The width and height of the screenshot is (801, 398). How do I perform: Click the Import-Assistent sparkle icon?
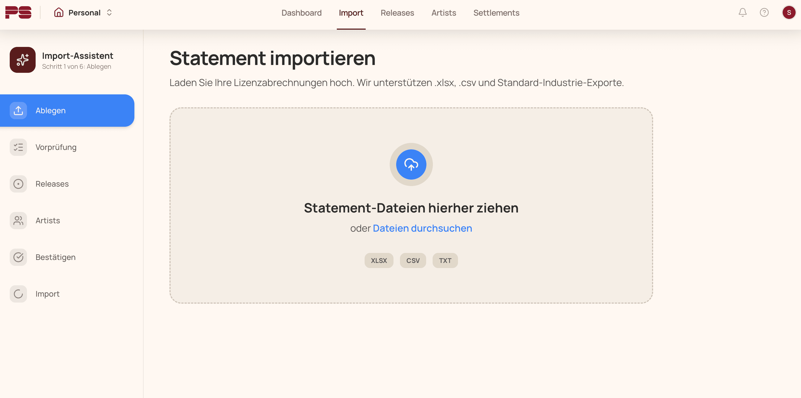point(22,60)
